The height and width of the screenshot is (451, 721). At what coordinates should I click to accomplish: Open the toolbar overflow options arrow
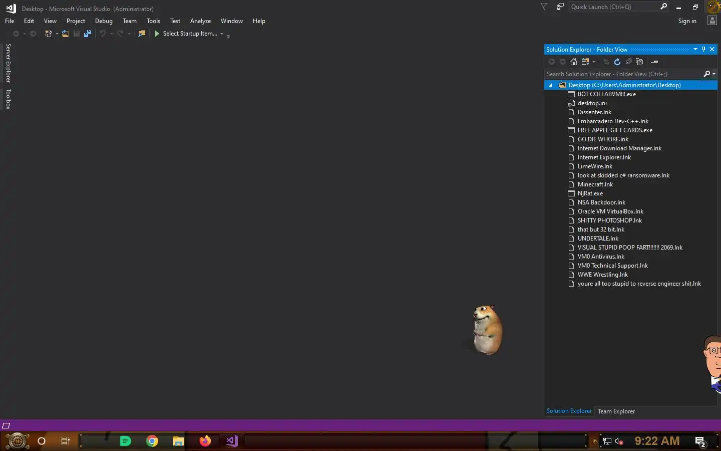click(x=228, y=36)
